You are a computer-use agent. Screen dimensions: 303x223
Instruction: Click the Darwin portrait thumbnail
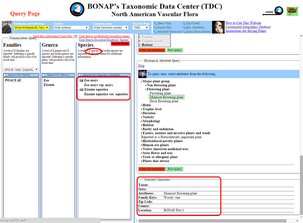[218, 27]
